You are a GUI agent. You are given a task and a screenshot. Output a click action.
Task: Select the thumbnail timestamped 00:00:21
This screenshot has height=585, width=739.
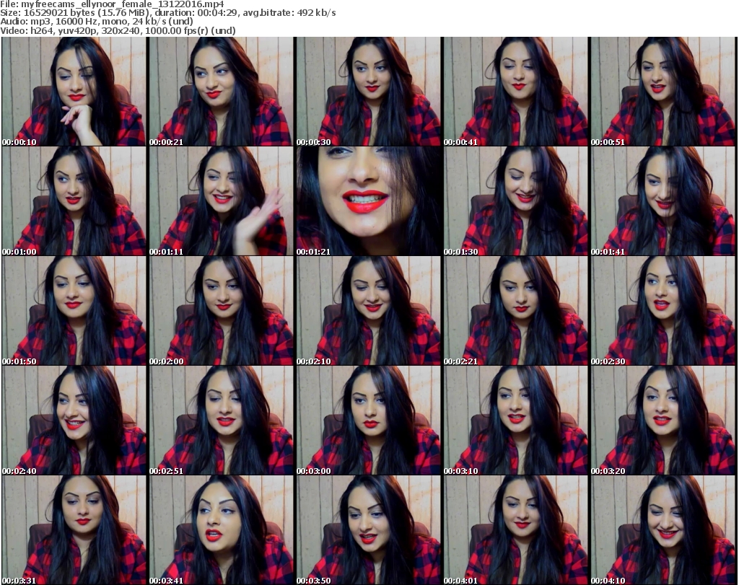pos(221,92)
